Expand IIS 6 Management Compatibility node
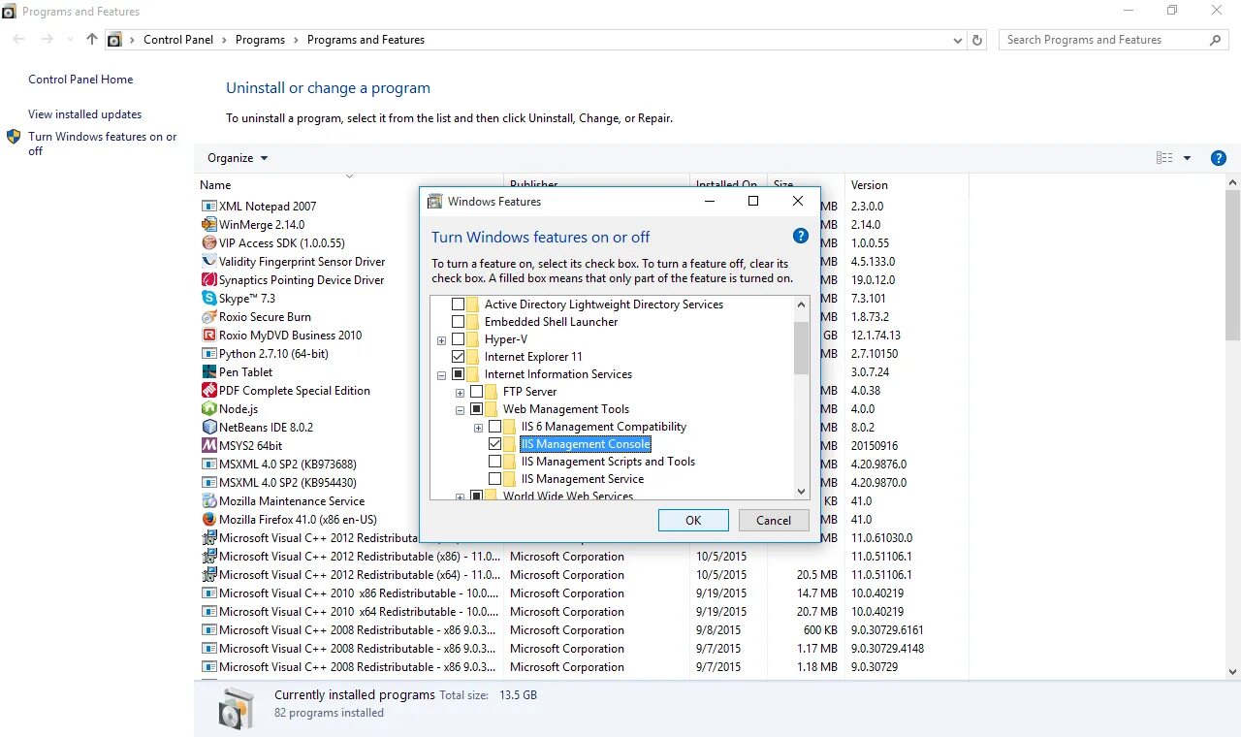 pyautogui.click(x=479, y=428)
